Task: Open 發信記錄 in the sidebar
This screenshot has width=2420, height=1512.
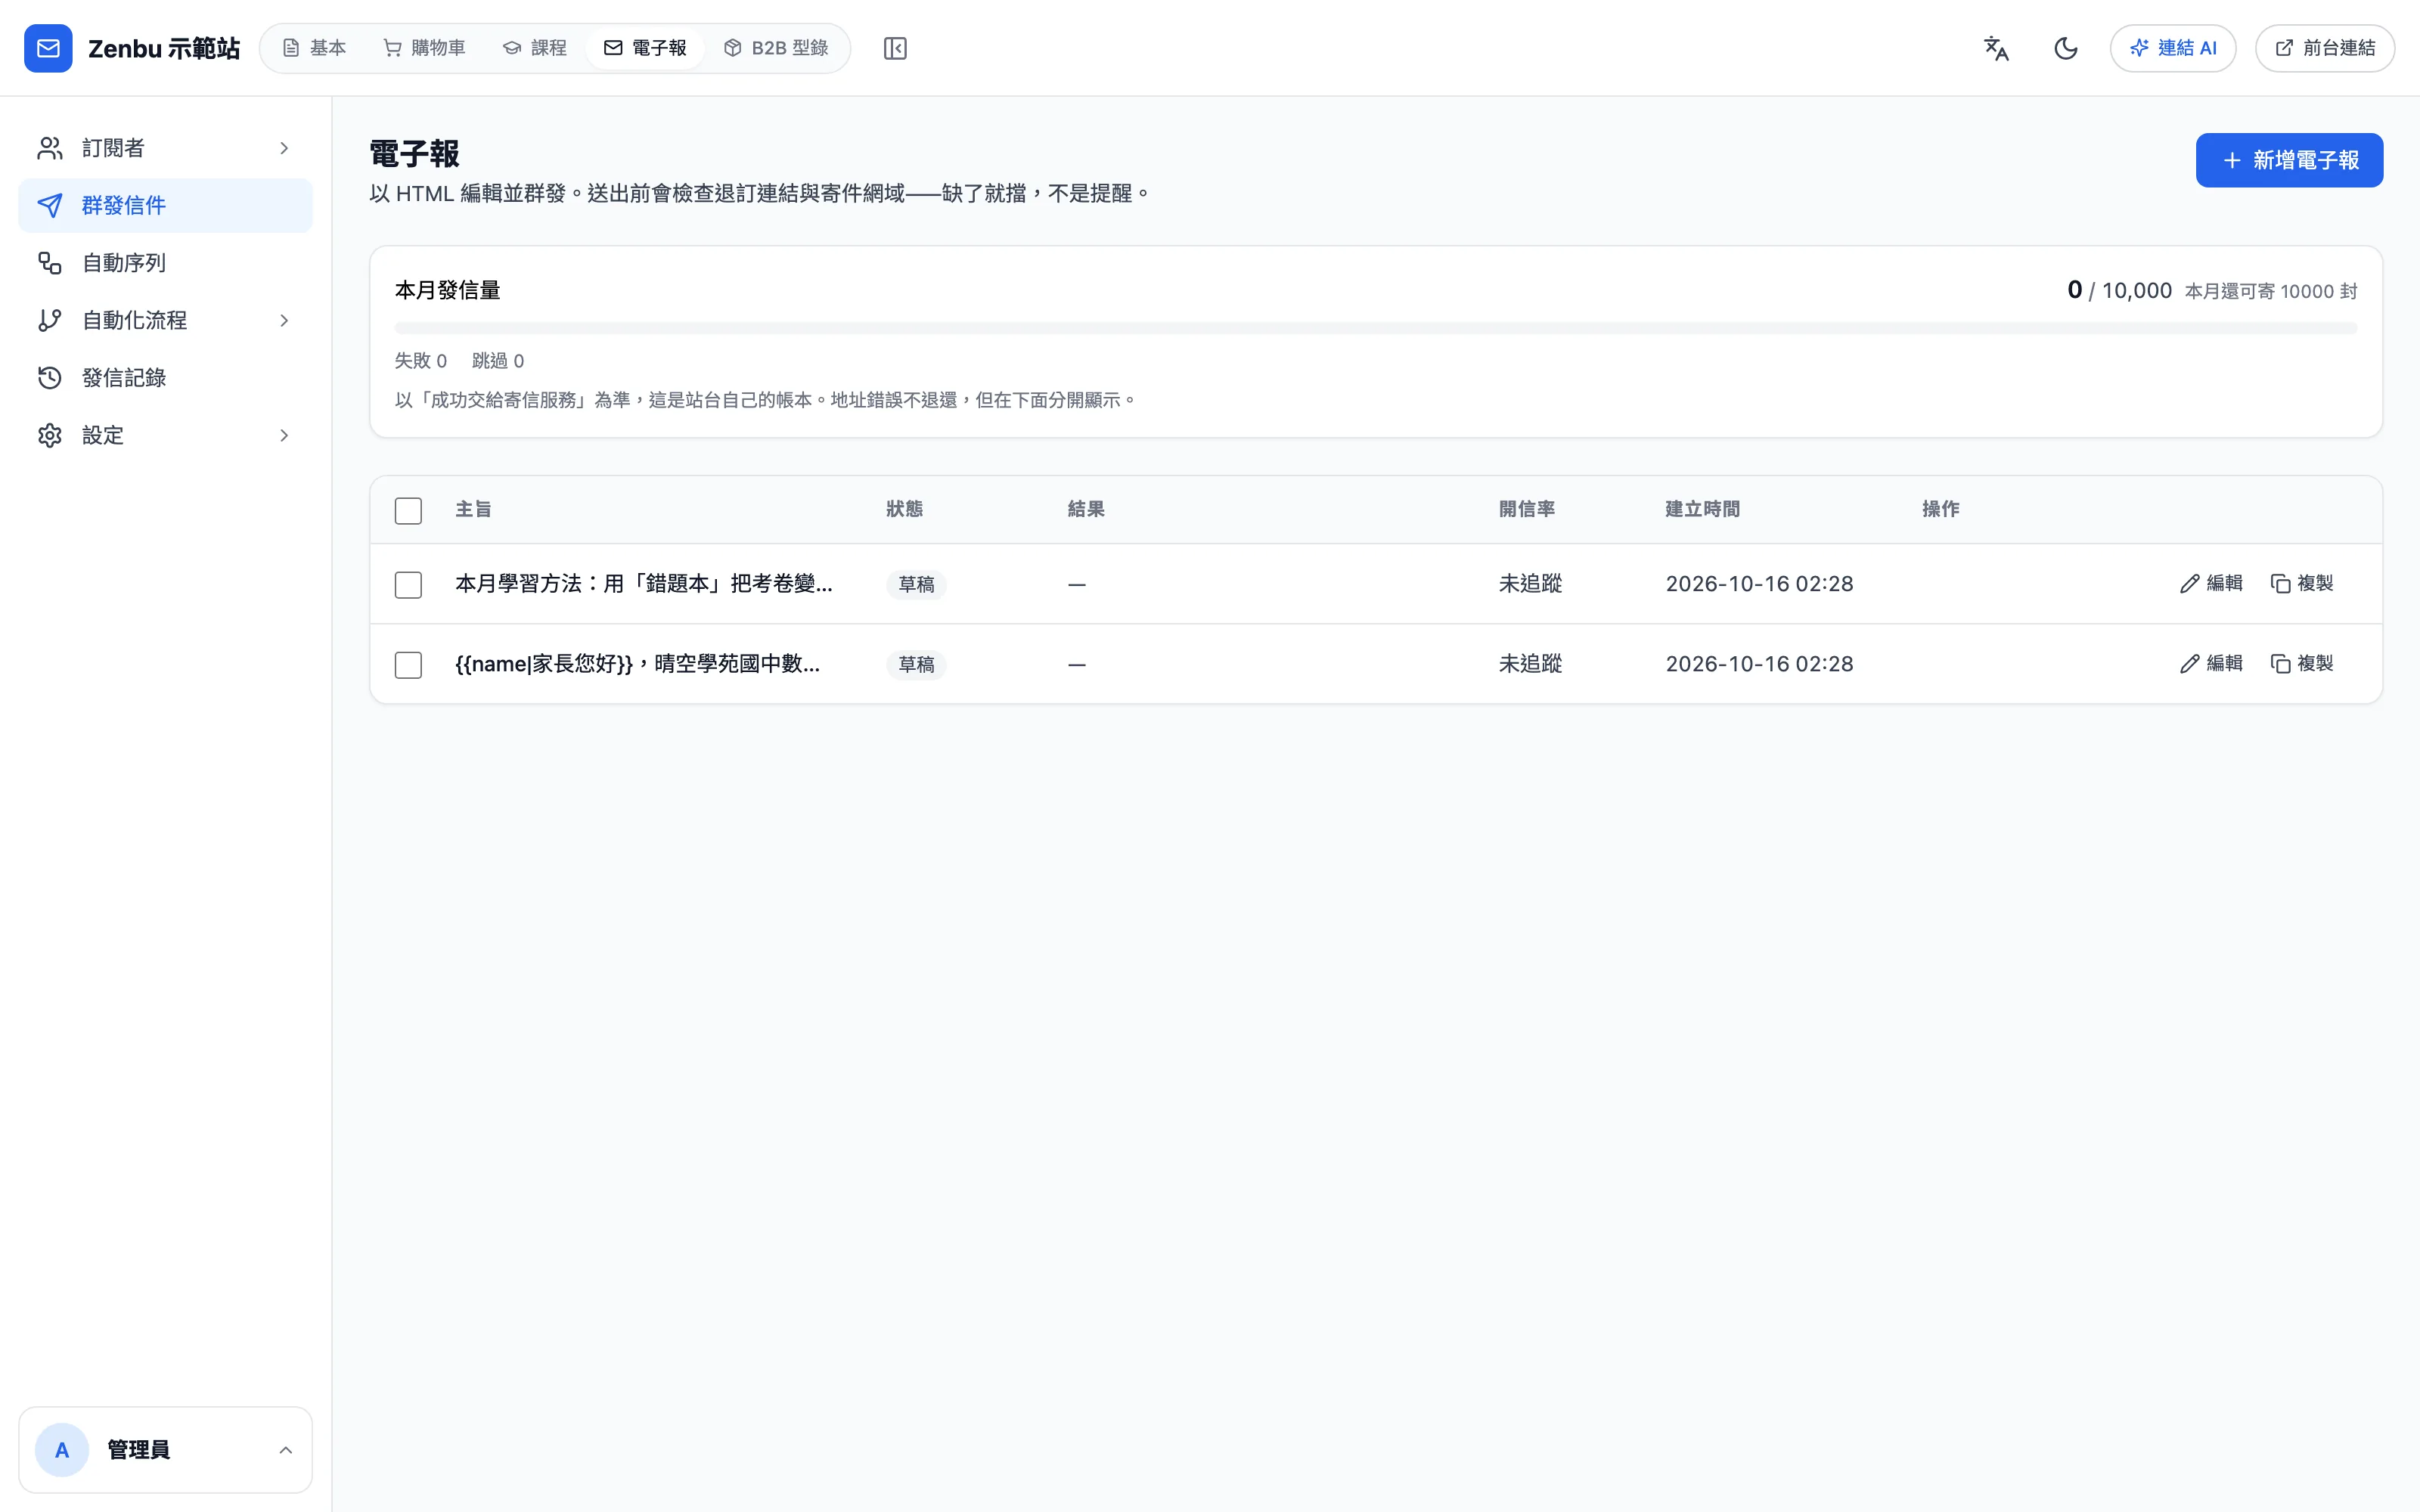Action: pyautogui.click(x=165, y=378)
